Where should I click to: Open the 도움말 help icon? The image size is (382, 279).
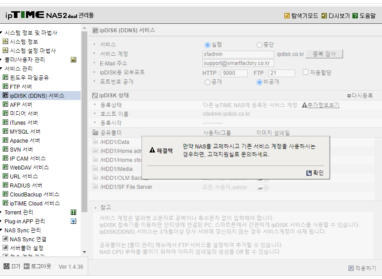pyautogui.click(x=355, y=16)
